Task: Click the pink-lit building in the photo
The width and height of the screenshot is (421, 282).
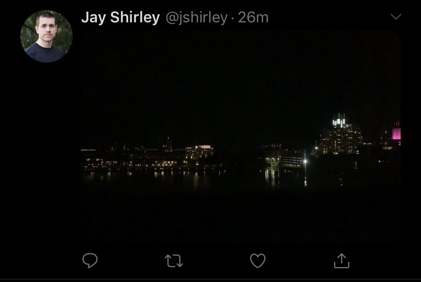Action: pyautogui.click(x=396, y=133)
